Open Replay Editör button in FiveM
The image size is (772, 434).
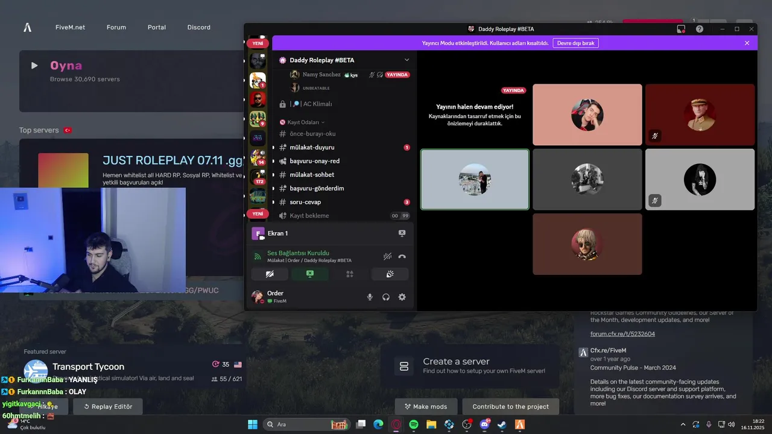click(x=108, y=406)
